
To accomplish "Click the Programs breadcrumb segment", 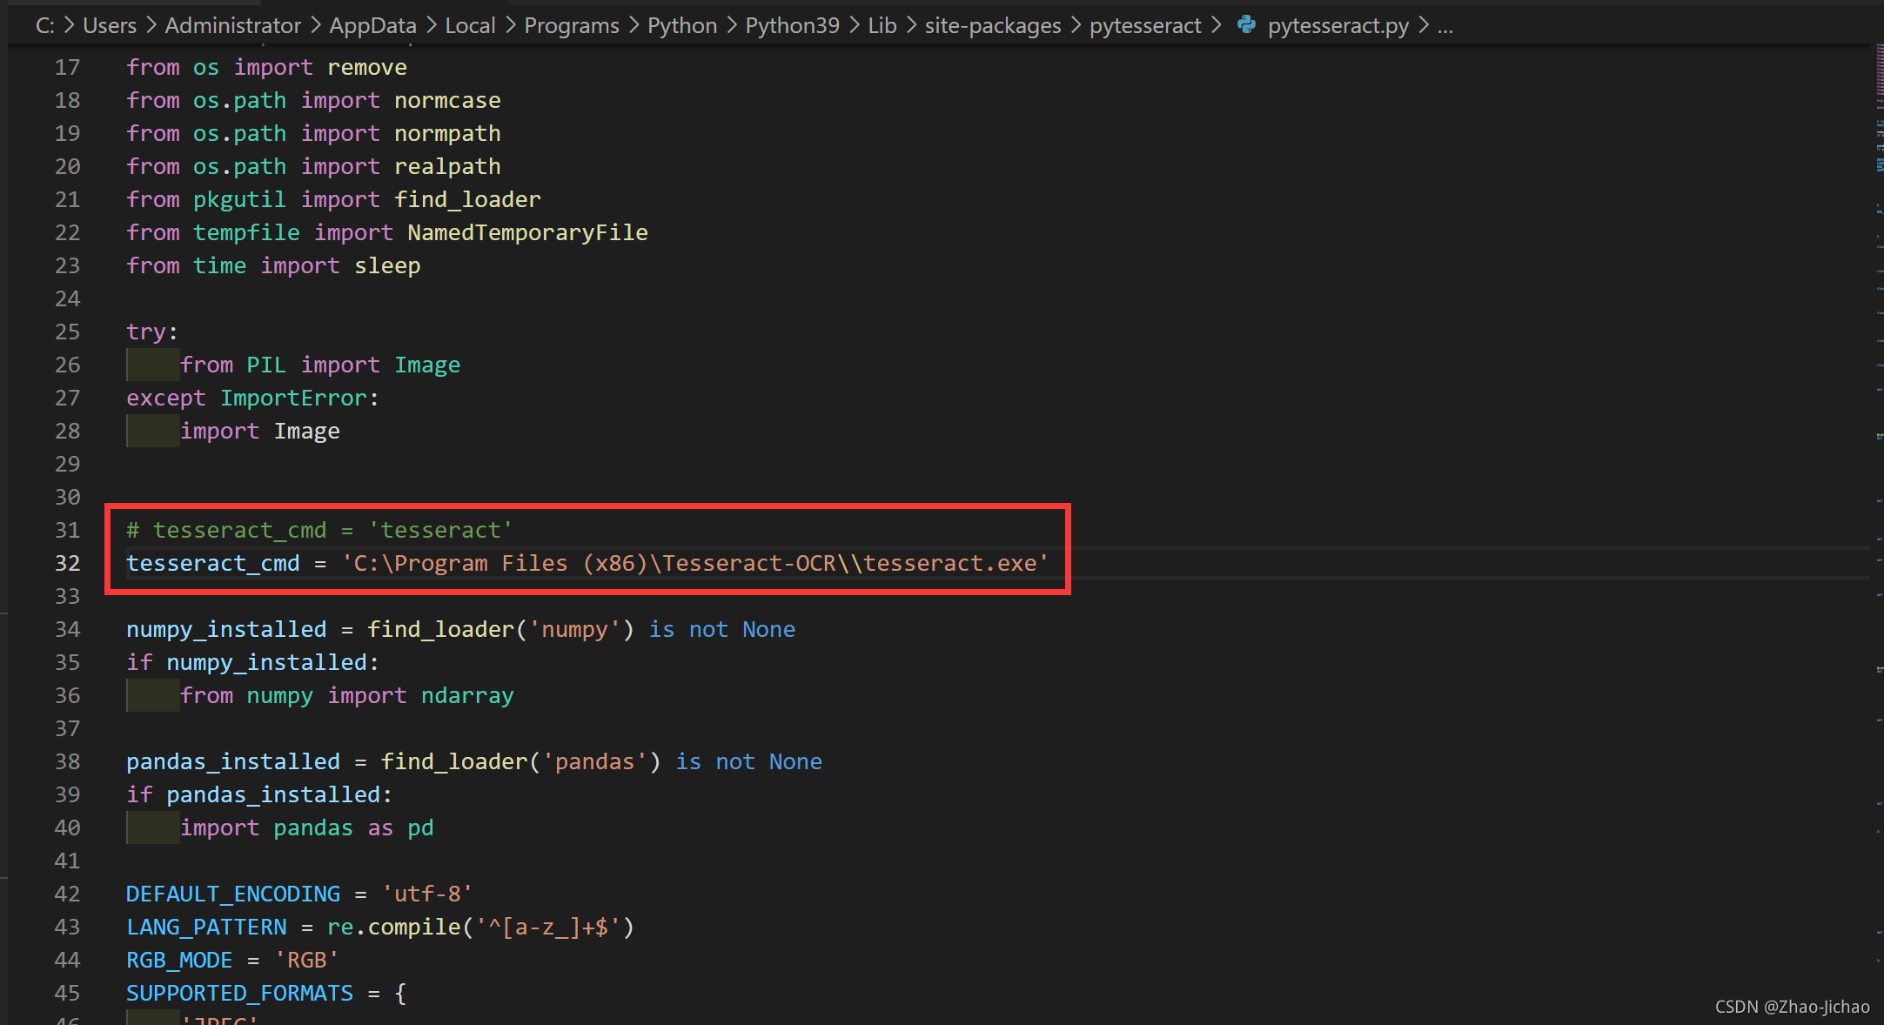I will [x=571, y=26].
